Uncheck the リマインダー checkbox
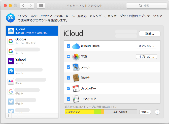Screen dimensions: 169x124 click(69, 99)
